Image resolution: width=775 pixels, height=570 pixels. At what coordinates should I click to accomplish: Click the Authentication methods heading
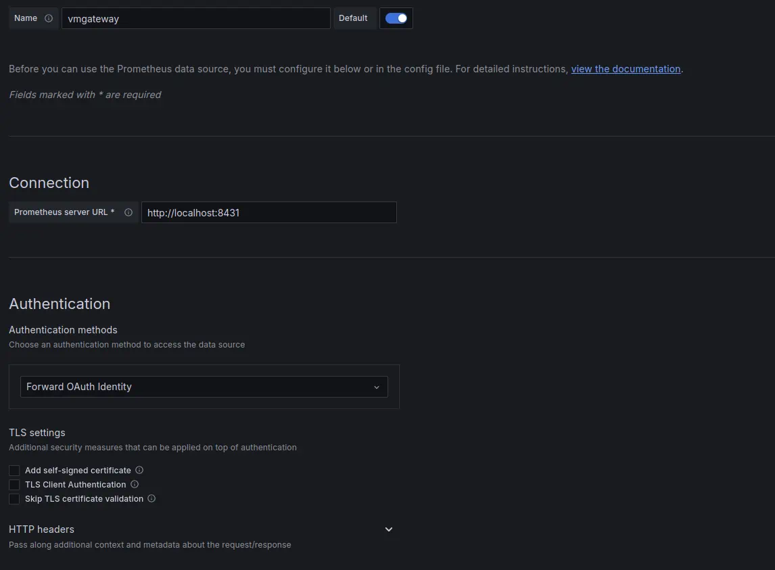(63, 330)
